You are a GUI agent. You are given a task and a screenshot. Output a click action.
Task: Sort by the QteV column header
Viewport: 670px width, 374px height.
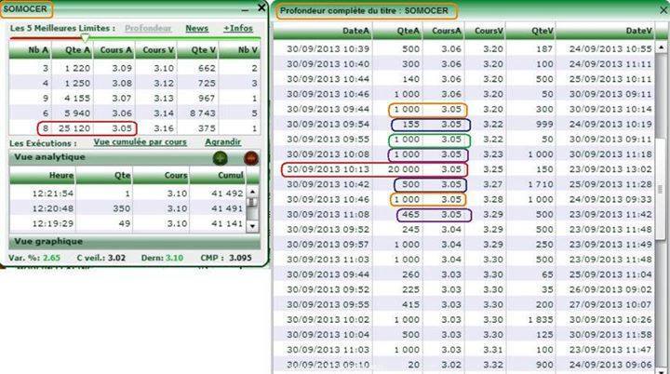530,31
